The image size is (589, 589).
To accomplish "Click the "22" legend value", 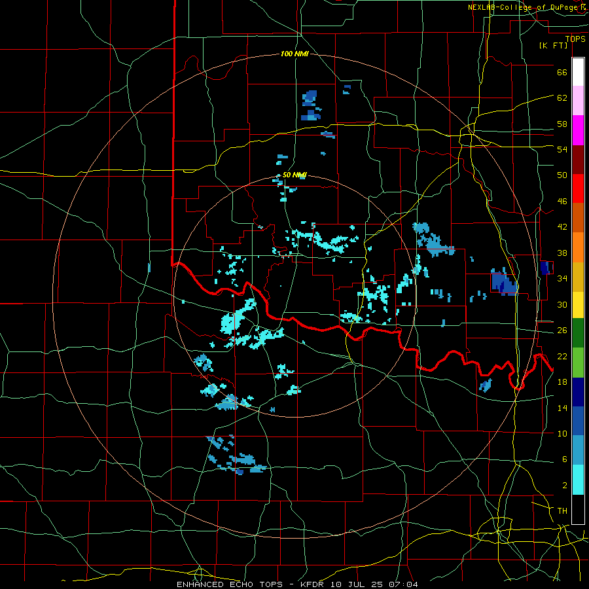I will point(562,356).
